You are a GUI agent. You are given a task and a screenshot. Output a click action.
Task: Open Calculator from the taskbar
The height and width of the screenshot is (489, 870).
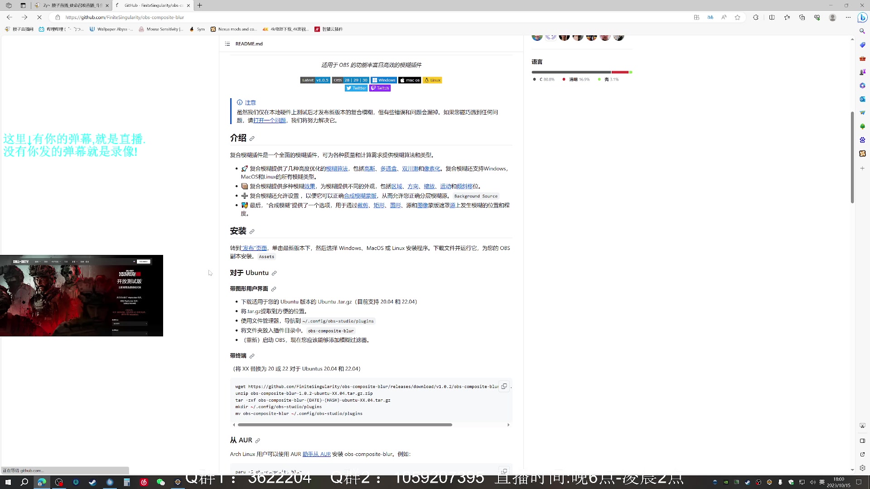coord(127,482)
